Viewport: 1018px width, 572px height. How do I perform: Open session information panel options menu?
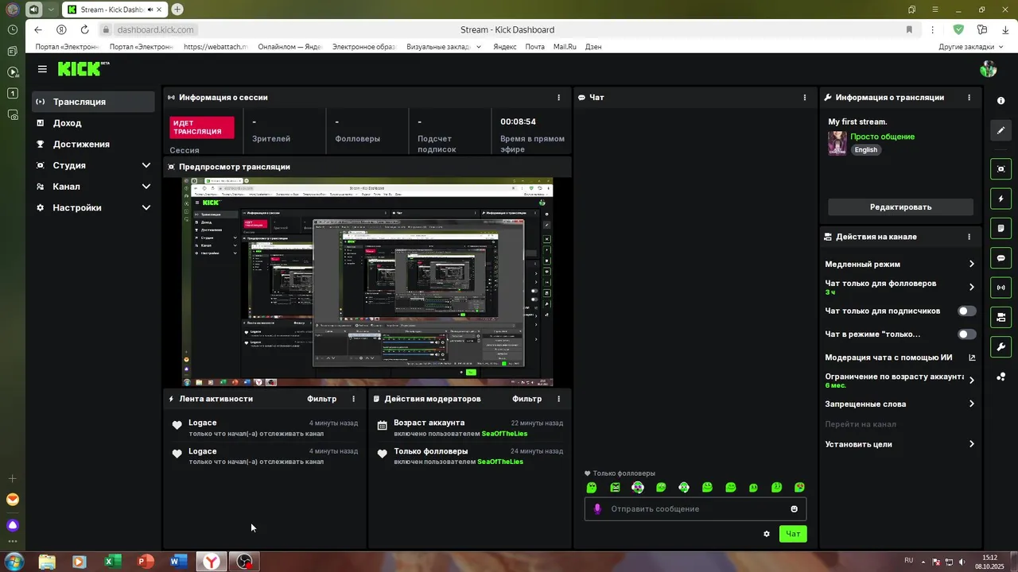pos(558,97)
